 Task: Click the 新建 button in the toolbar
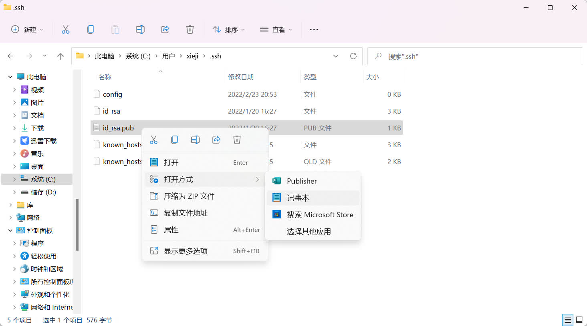27,30
